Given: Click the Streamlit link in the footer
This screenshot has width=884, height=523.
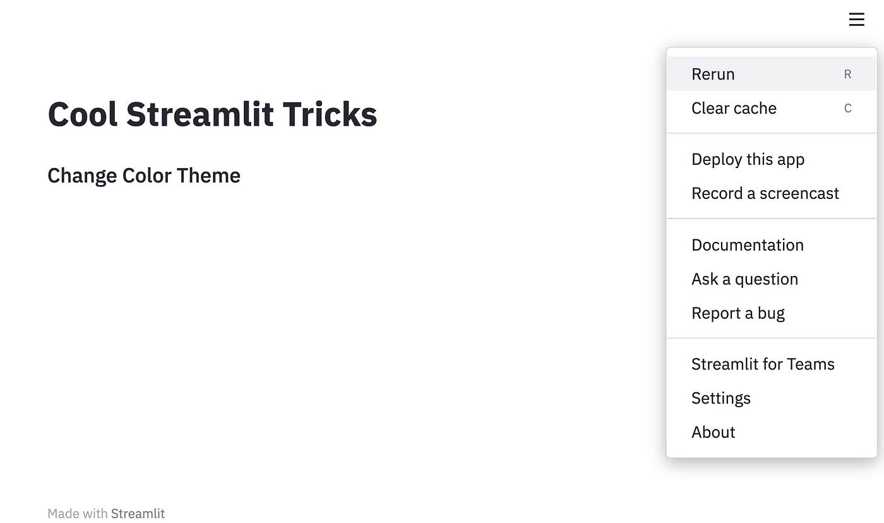Looking at the screenshot, I should pyautogui.click(x=138, y=514).
